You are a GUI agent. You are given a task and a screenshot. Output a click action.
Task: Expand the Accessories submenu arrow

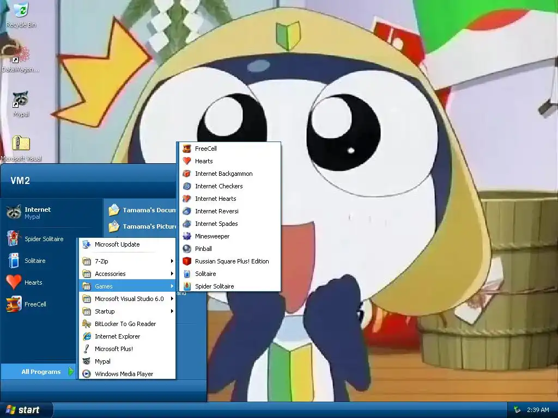pyautogui.click(x=172, y=274)
